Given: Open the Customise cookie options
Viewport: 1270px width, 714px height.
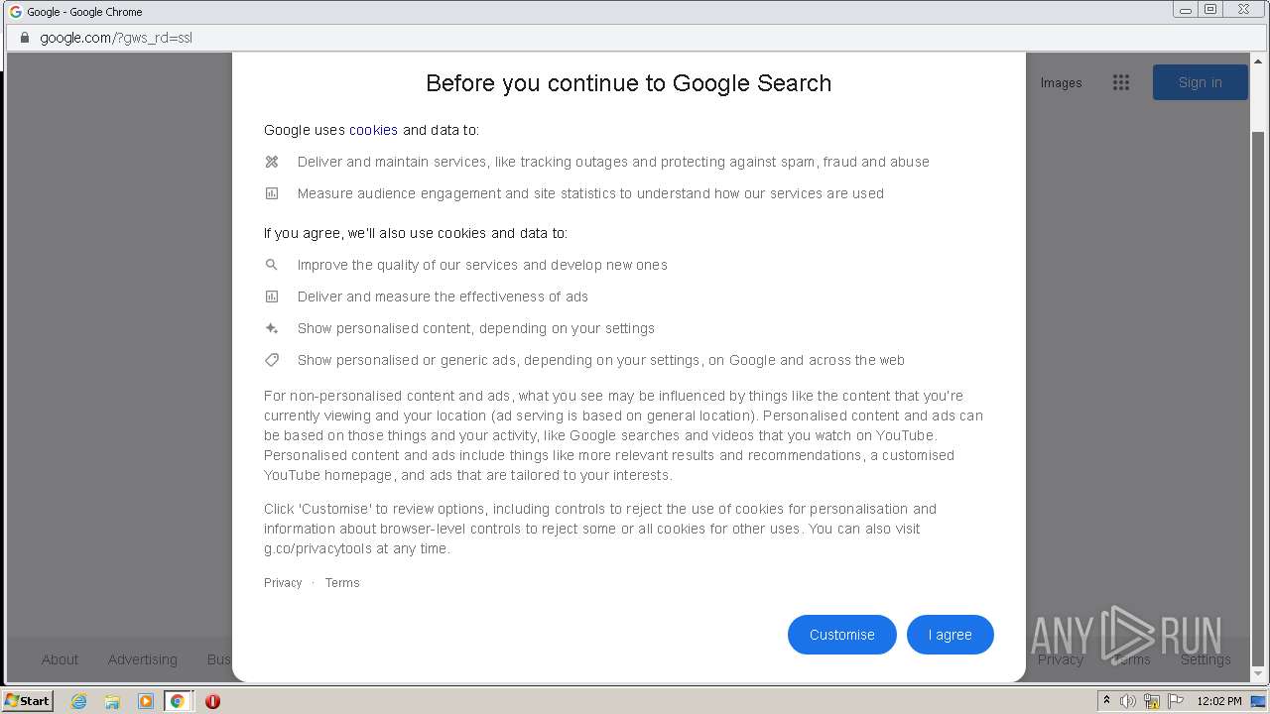Looking at the screenshot, I should coord(841,635).
